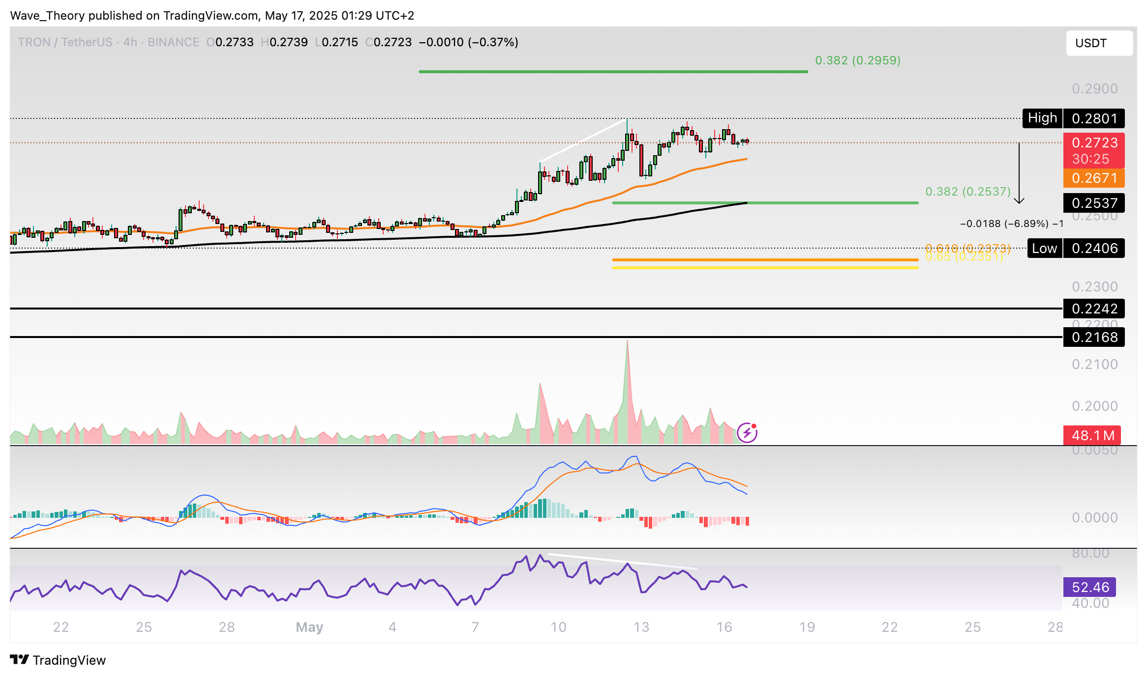Click the yellow 0.65 Fibonacci level line
1147x677 pixels.
click(x=765, y=268)
